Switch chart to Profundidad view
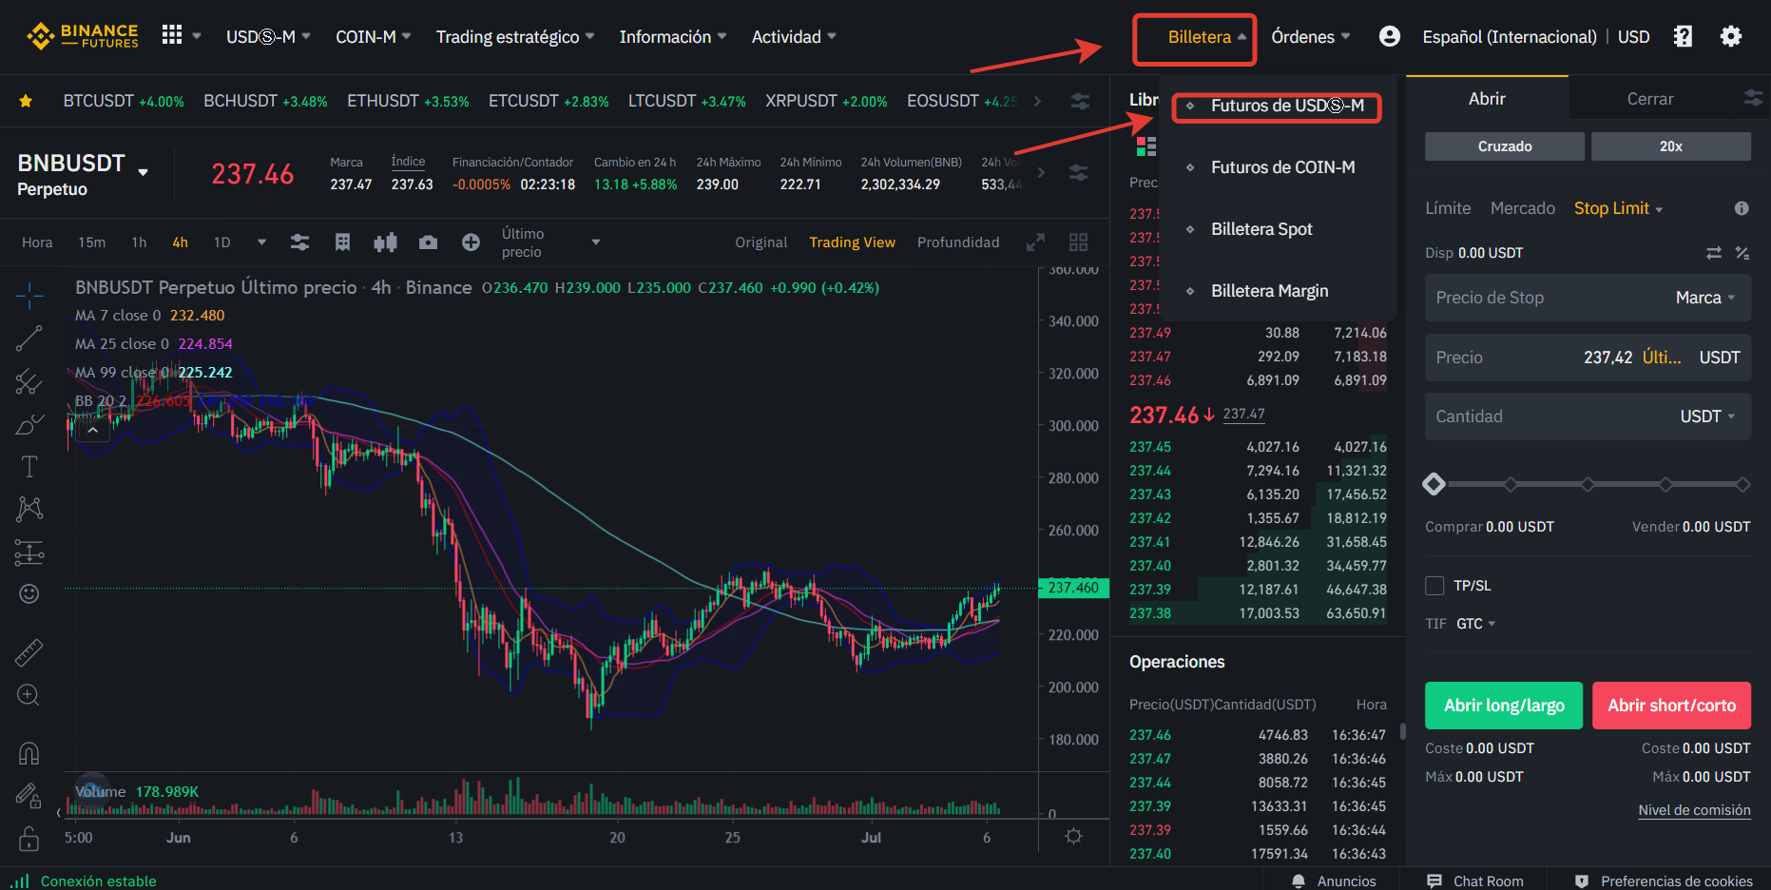The width and height of the screenshot is (1771, 890). (958, 242)
